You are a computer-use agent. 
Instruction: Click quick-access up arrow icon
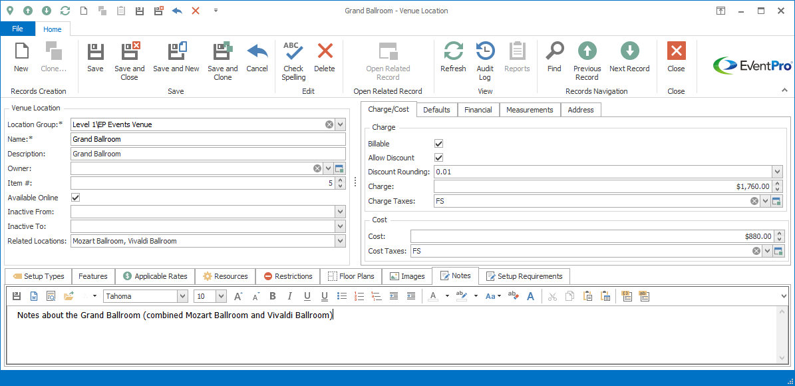[x=28, y=10]
